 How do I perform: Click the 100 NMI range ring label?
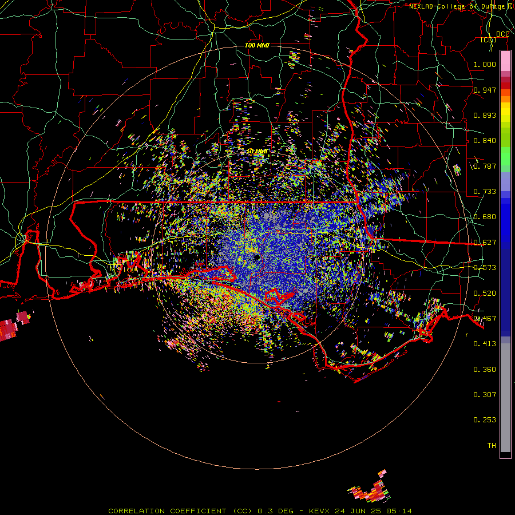tap(257, 45)
